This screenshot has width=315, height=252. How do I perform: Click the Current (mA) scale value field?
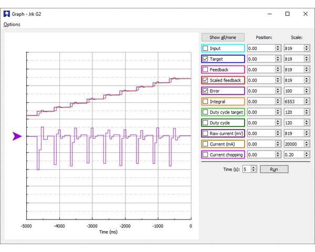tap(291, 144)
